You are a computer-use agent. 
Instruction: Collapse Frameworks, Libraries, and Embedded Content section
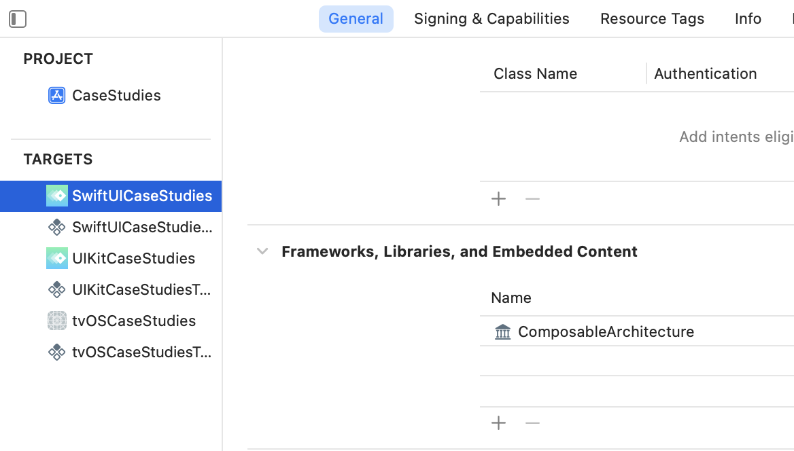(262, 251)
